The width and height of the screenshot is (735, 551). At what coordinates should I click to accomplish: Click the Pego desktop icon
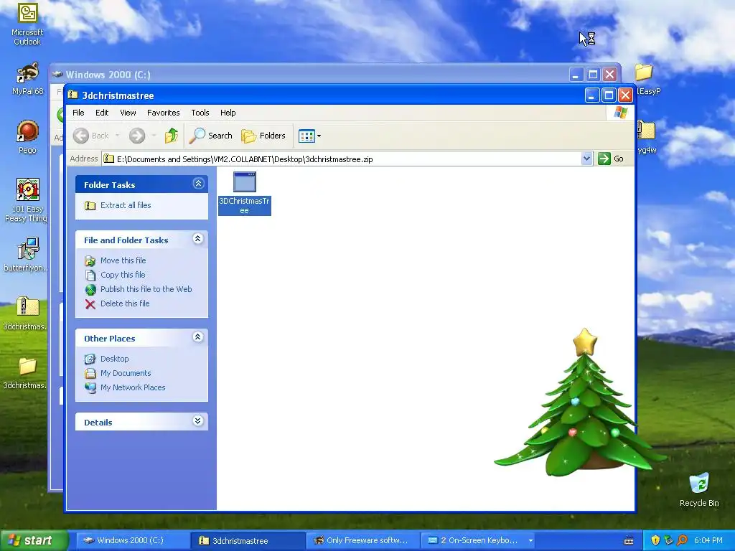(x=28, y=137)
